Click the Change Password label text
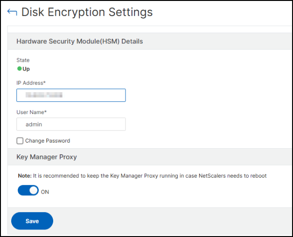The image size is (293, 237). 48,141
